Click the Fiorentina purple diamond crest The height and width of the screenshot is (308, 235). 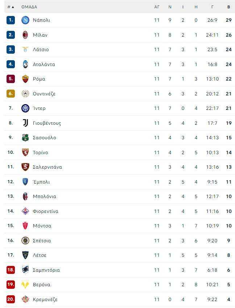[x=25, y=211]
